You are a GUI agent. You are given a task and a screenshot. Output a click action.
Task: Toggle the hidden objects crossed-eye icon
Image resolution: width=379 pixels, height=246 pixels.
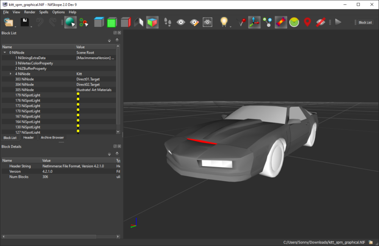pos(321,22)
